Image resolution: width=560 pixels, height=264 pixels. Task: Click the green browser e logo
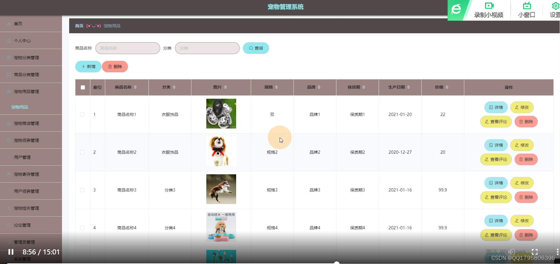[x=456, y=9]
